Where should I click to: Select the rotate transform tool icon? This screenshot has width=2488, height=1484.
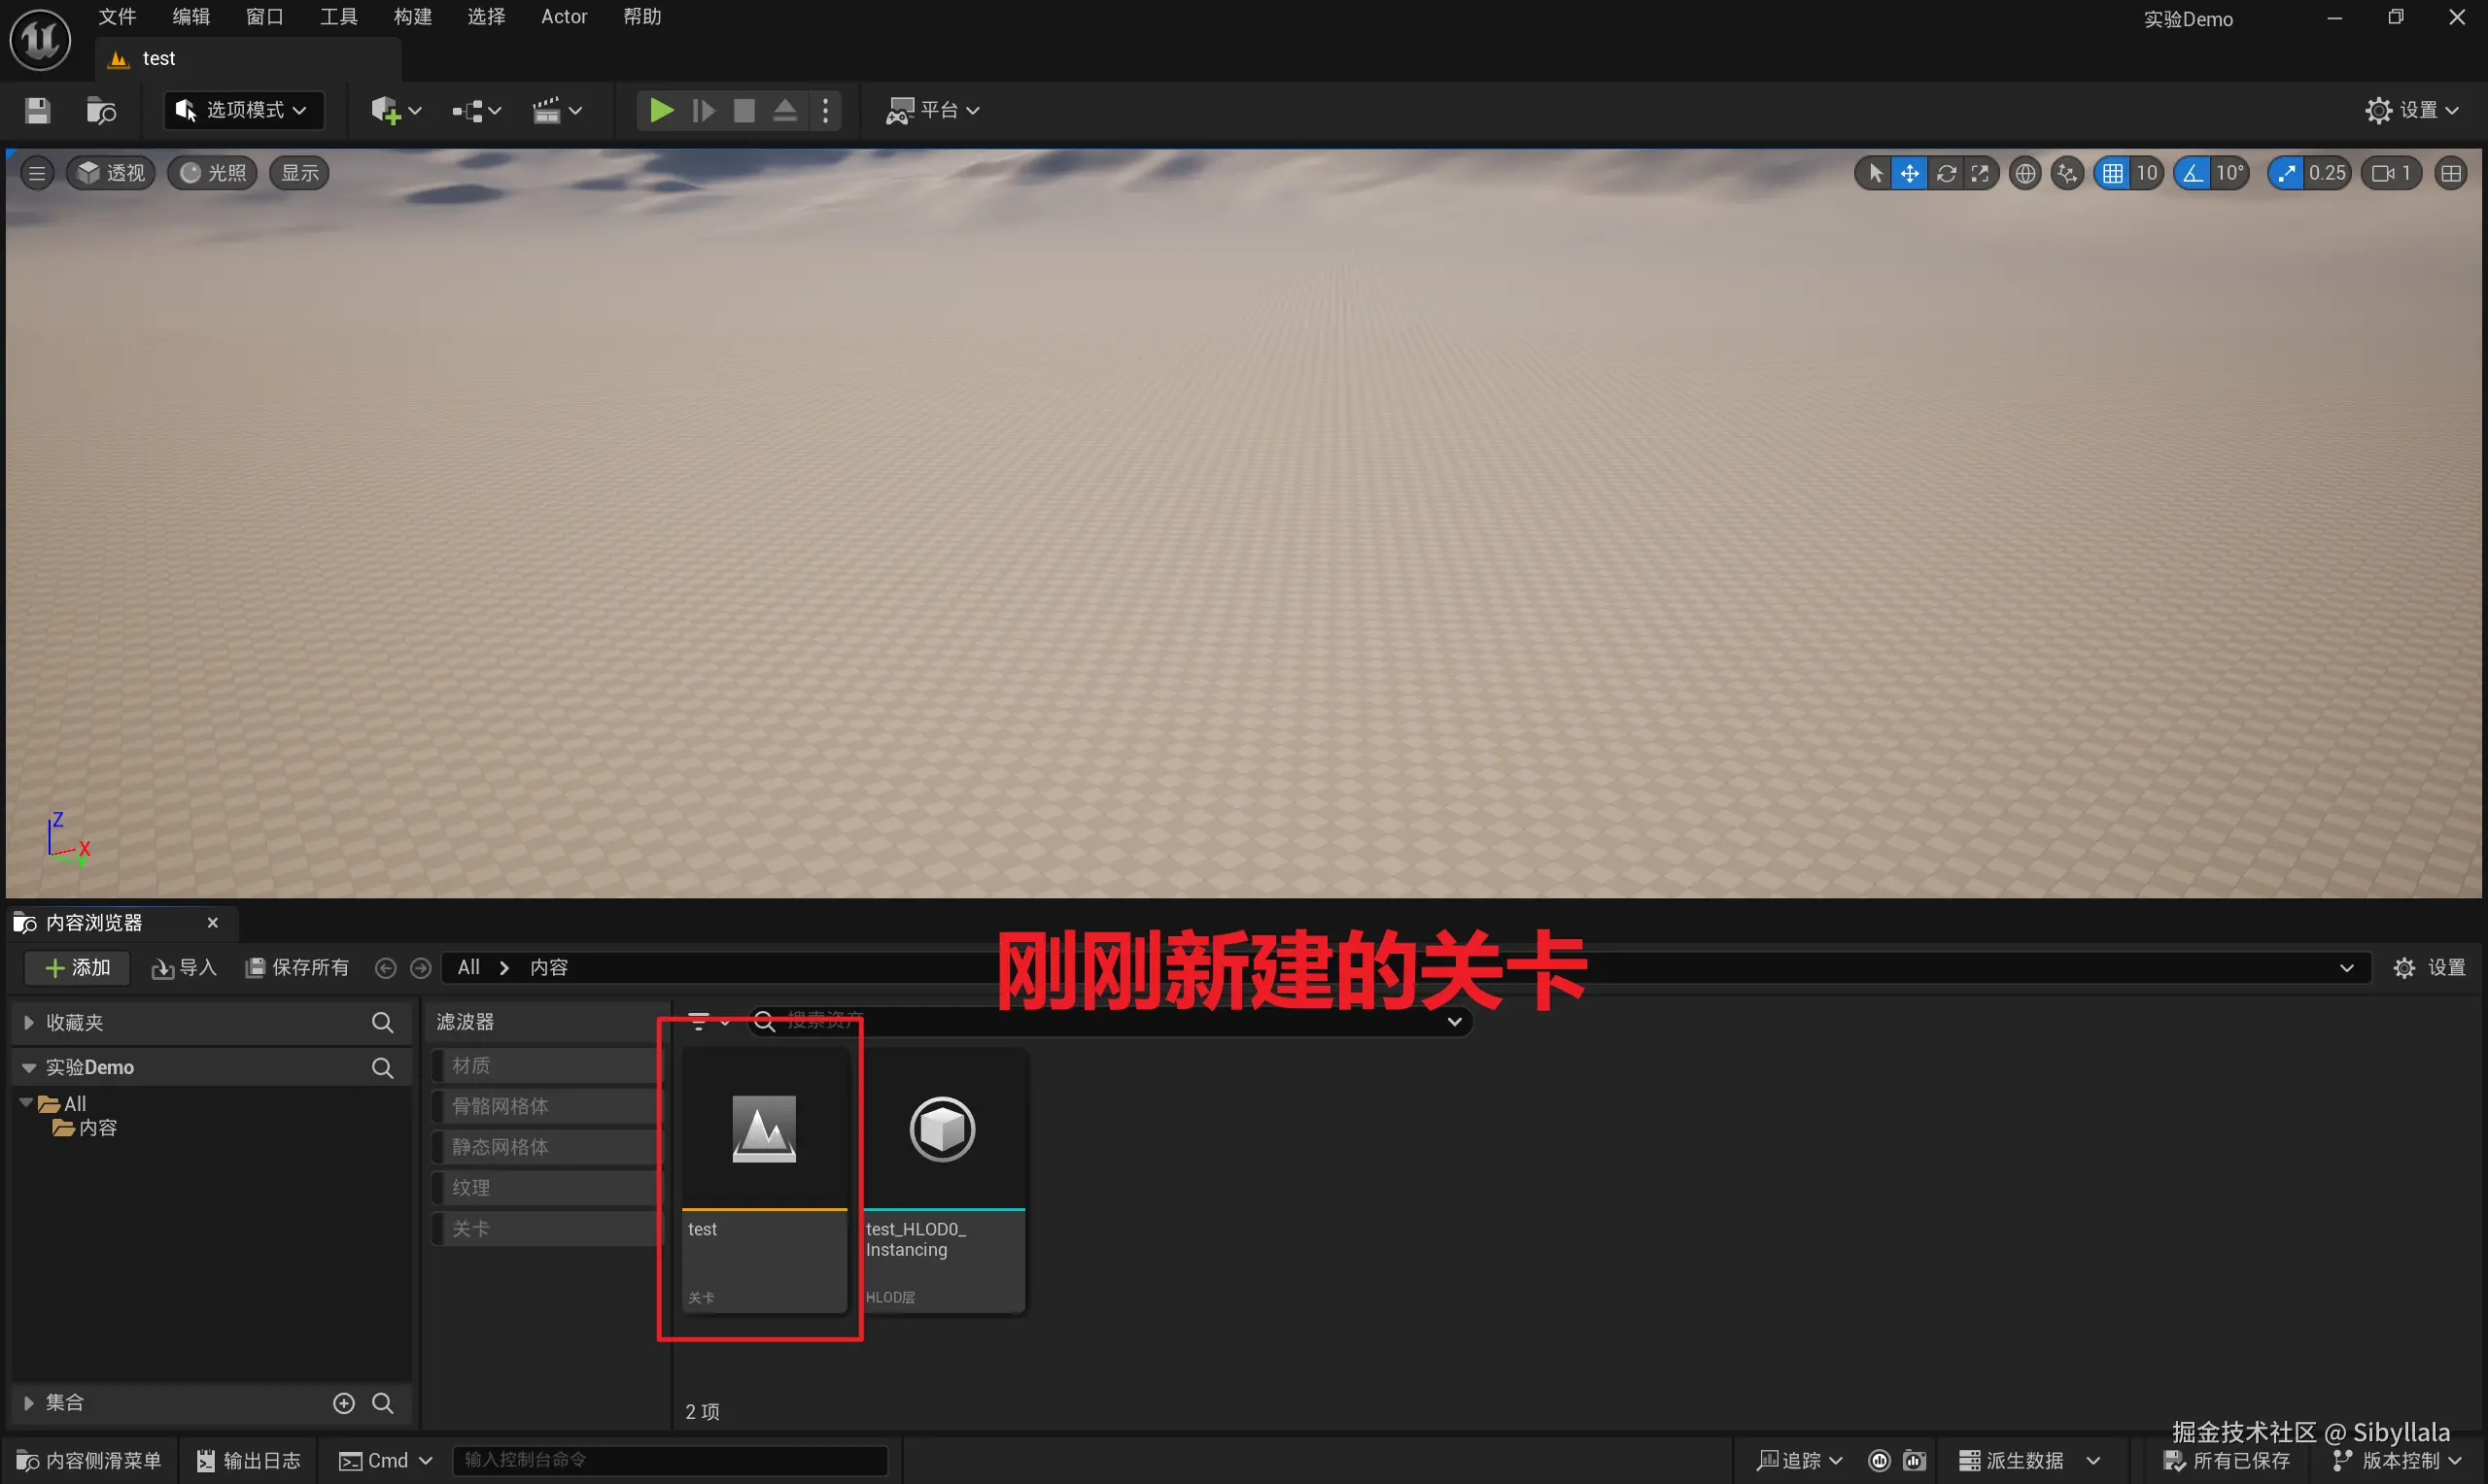[x=1945, y=173]
